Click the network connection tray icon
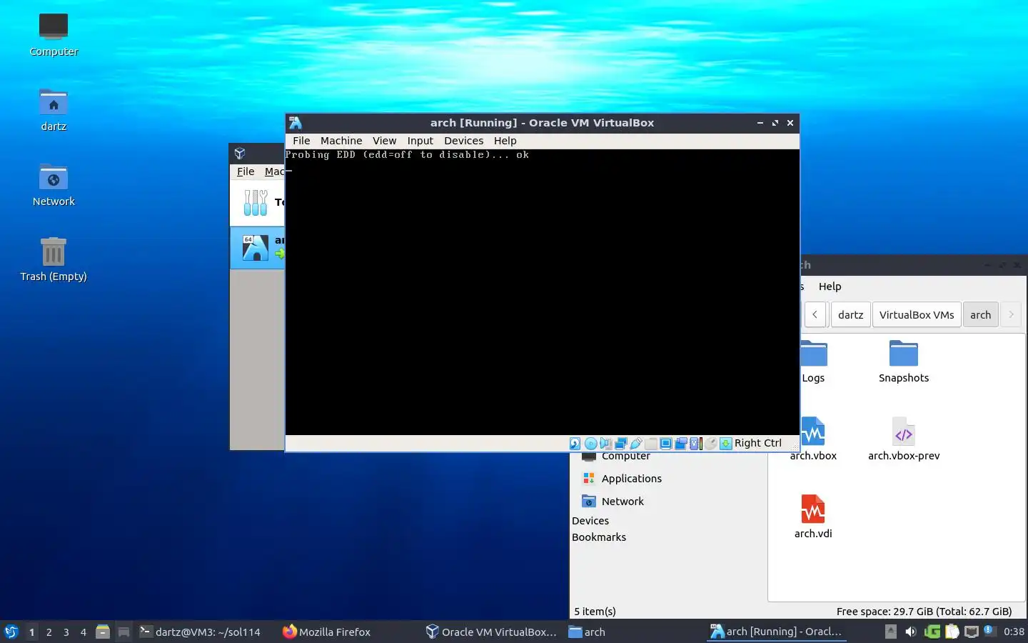This screenshot has height=643, width=1028. tap(972, 632)
